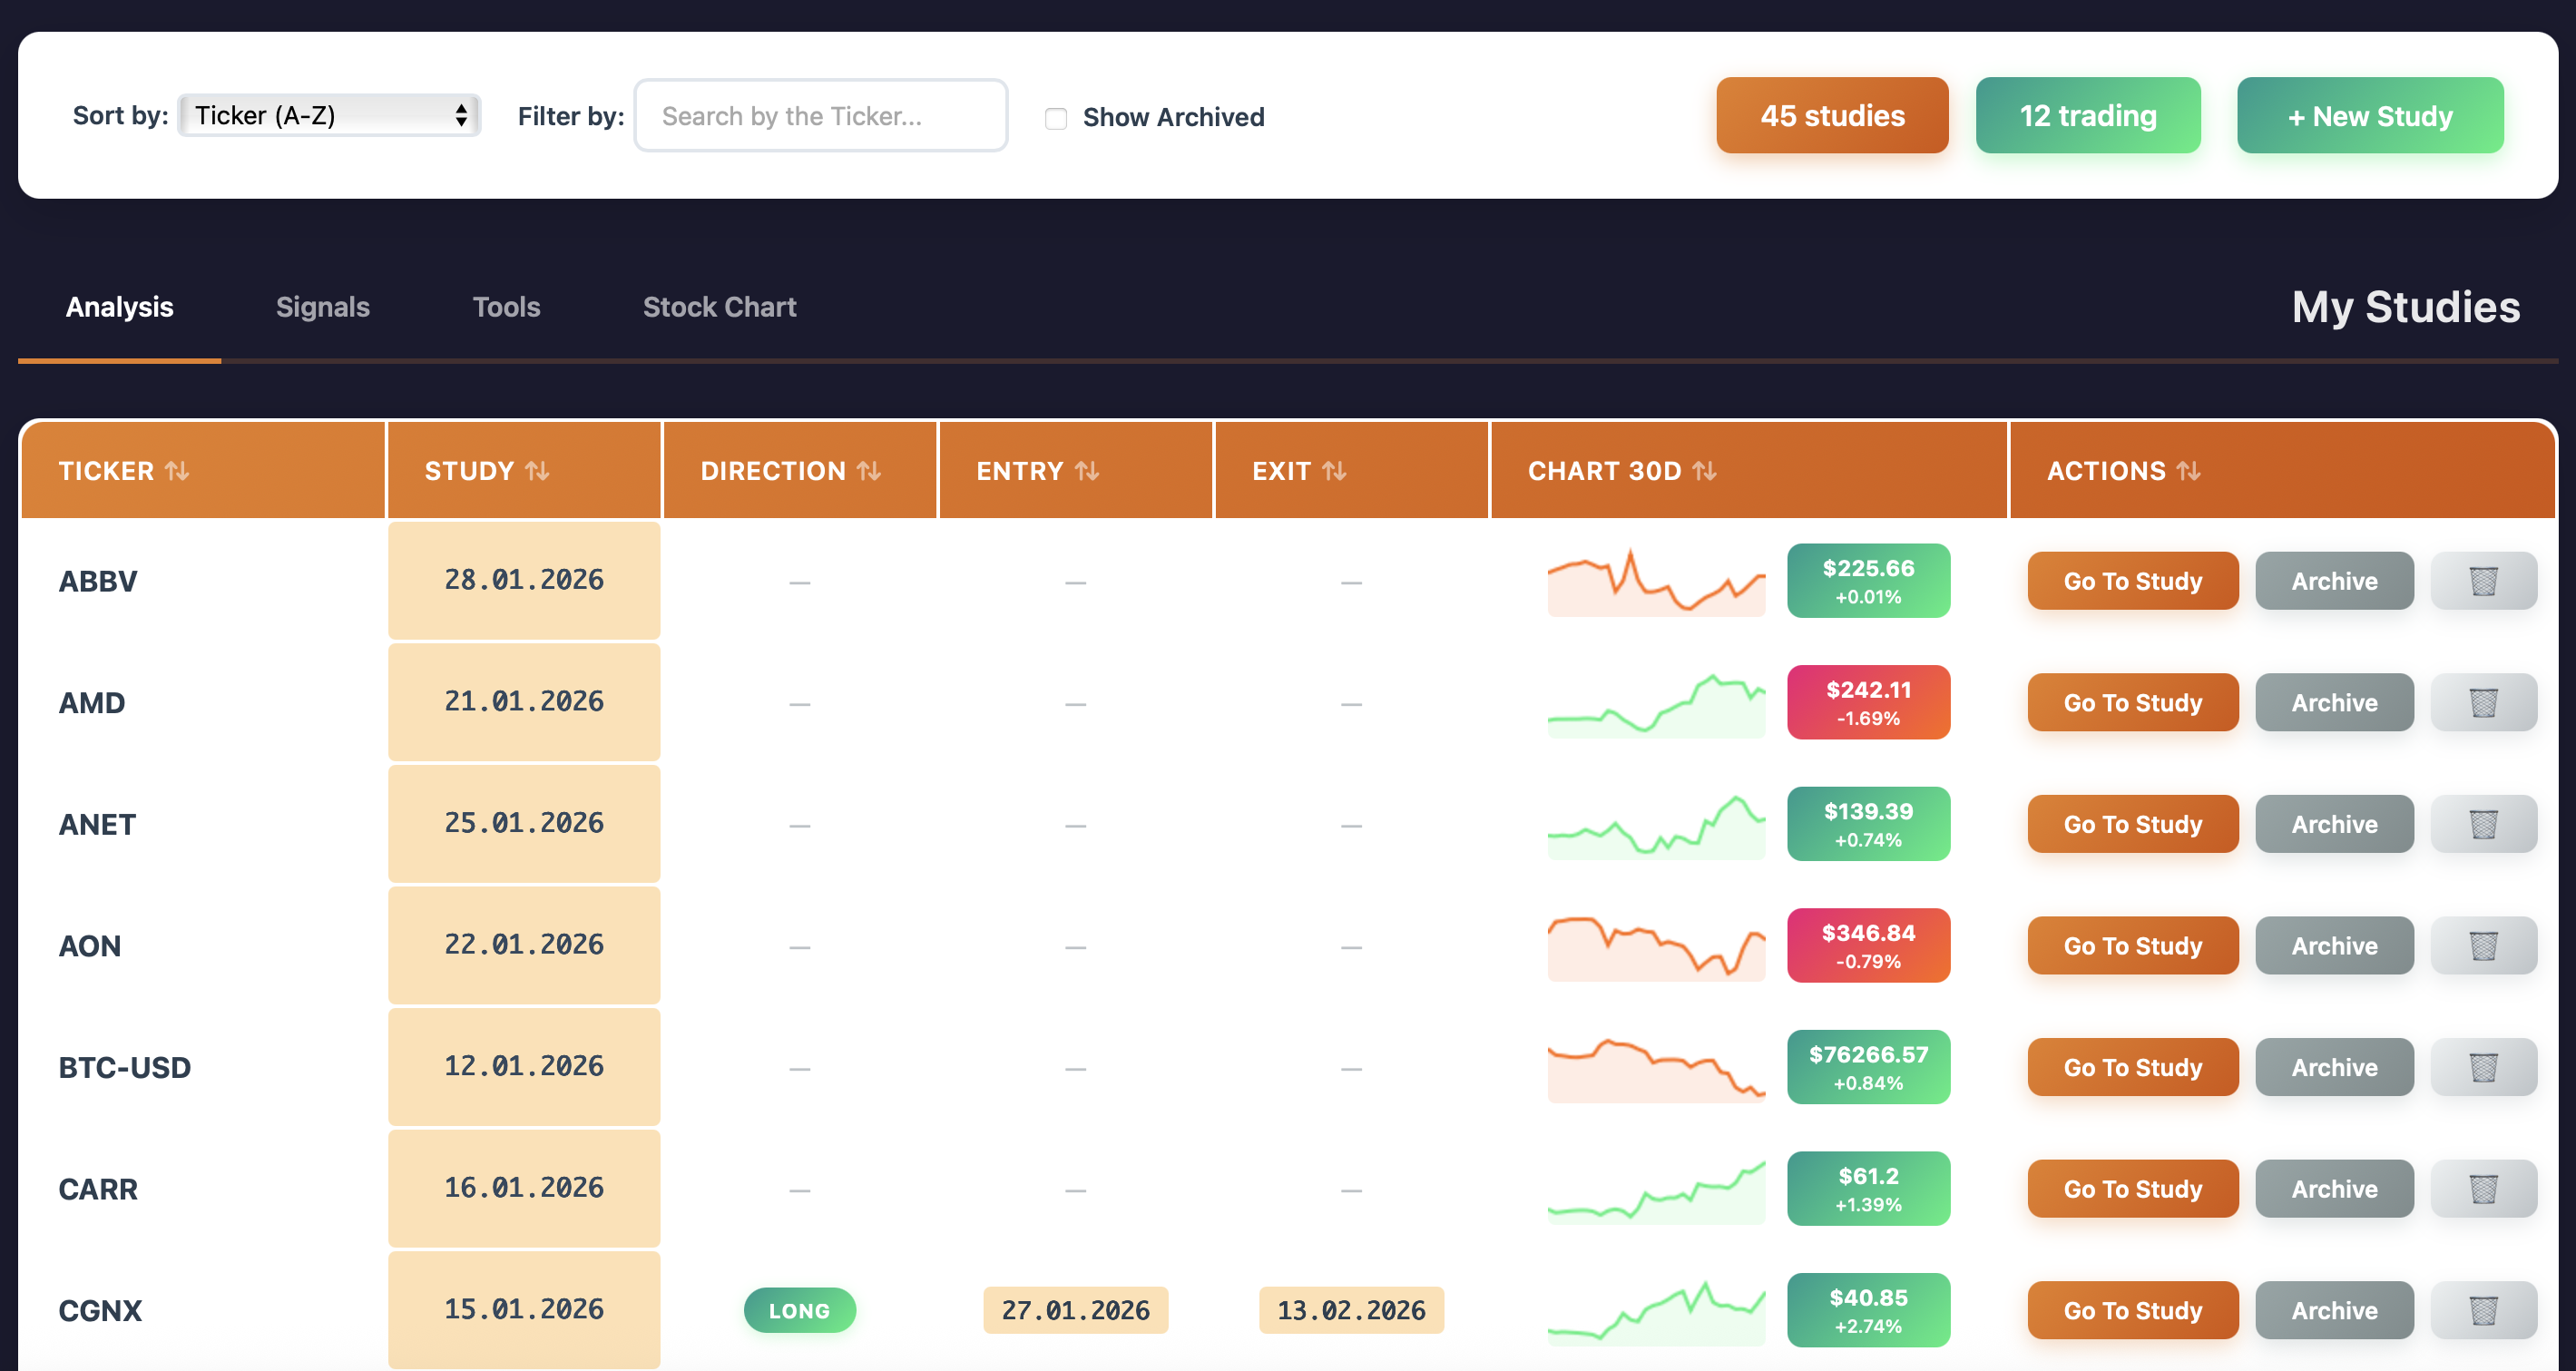Sort table by Ticker column arrows
The image size is (2576, 1371).
point(177,471)
